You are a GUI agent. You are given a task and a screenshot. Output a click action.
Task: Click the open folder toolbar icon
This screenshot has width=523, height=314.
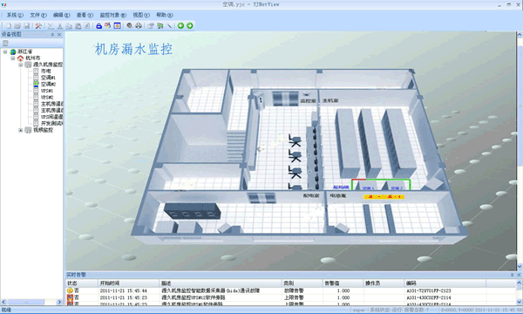17,25
